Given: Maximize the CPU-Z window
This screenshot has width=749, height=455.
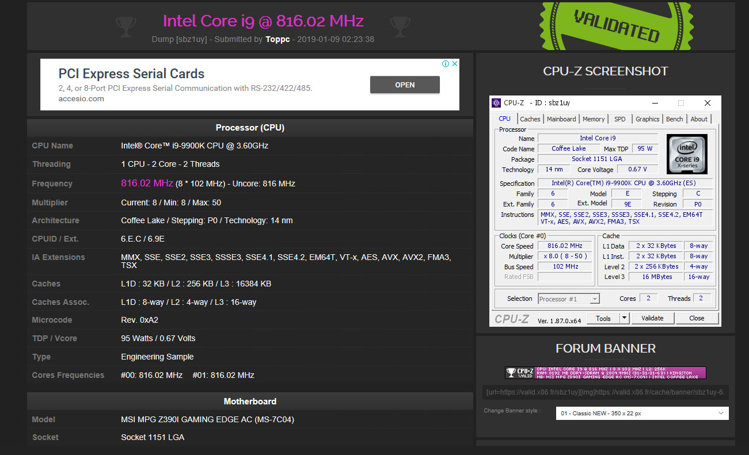Looking at the screenshot, I should tap(681, 103).
